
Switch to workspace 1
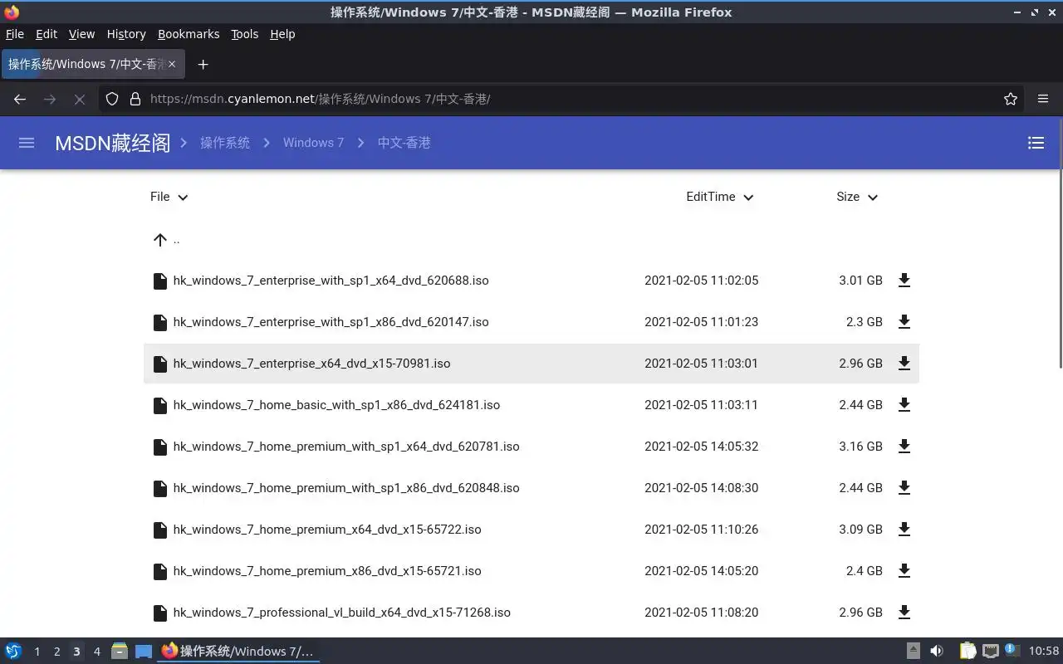coord(37,652)
